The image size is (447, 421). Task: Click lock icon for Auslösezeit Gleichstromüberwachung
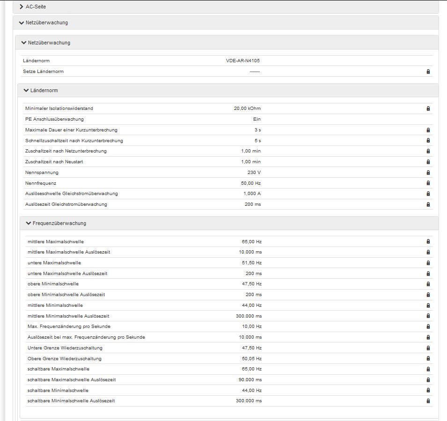pyautogui.click(x=428, y=204)
